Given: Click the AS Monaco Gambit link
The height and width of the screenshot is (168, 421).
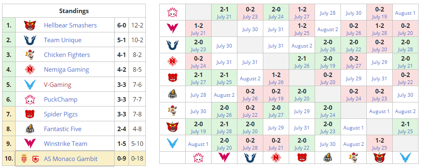Looking at the screenshot, I should coord(71,159).
